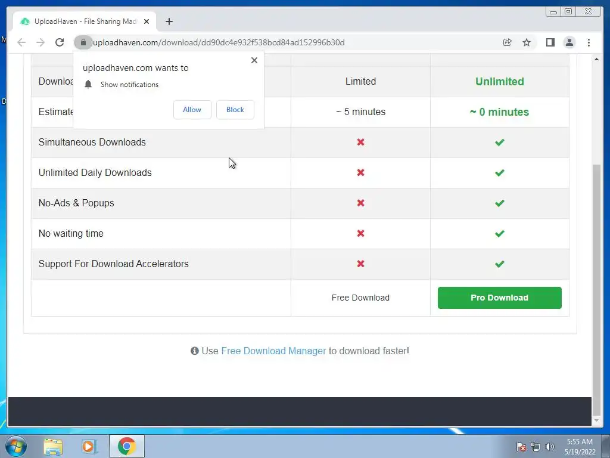Dismiss the notification permission popup

tap(254, 60)
